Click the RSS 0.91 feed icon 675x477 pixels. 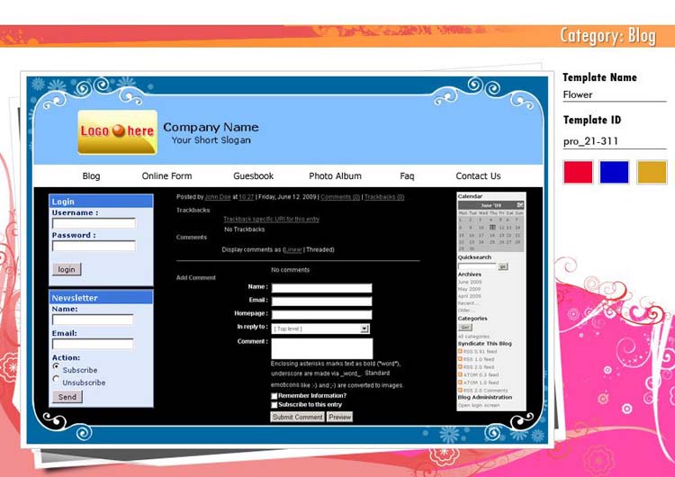pos(460,351)
